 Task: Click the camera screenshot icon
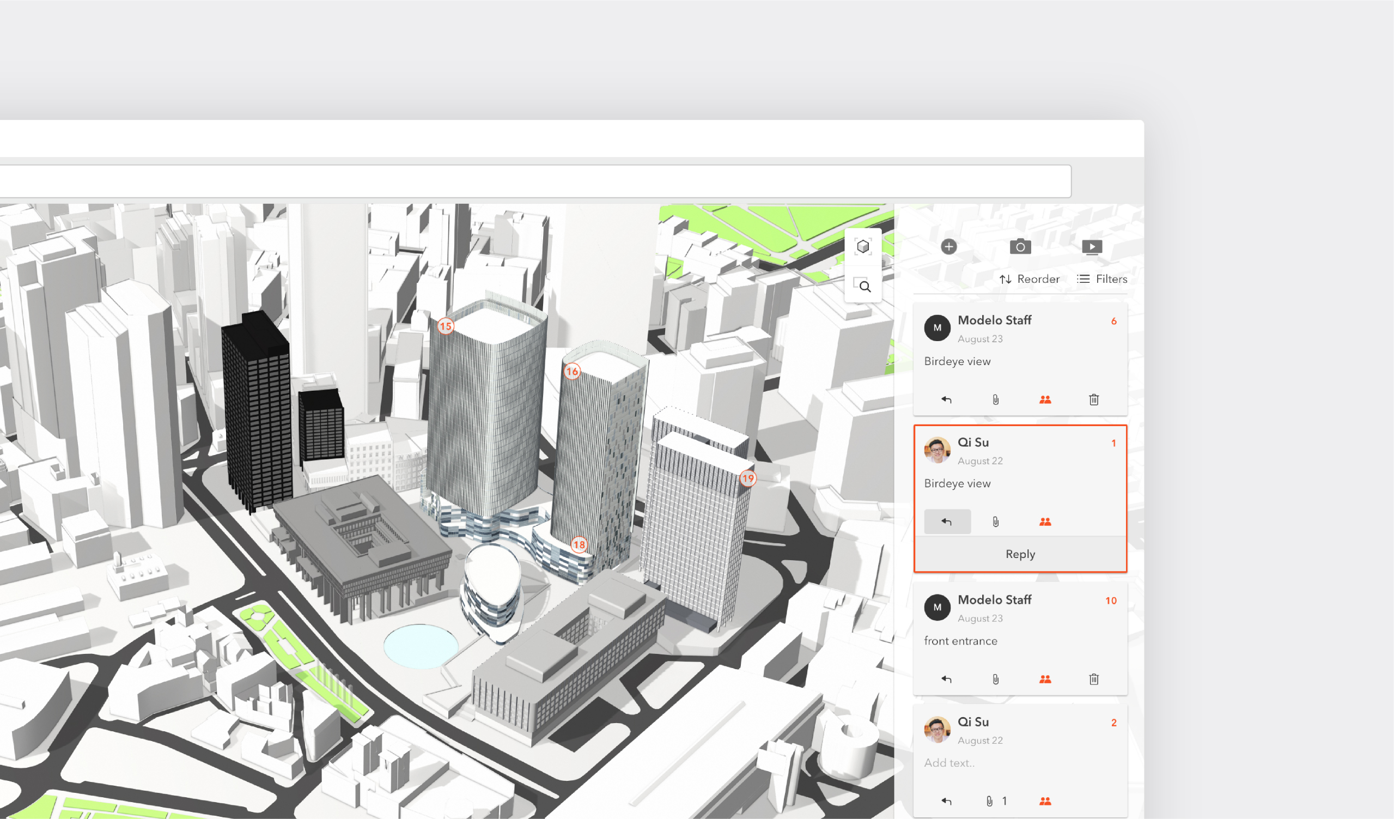click(1020, 247)
